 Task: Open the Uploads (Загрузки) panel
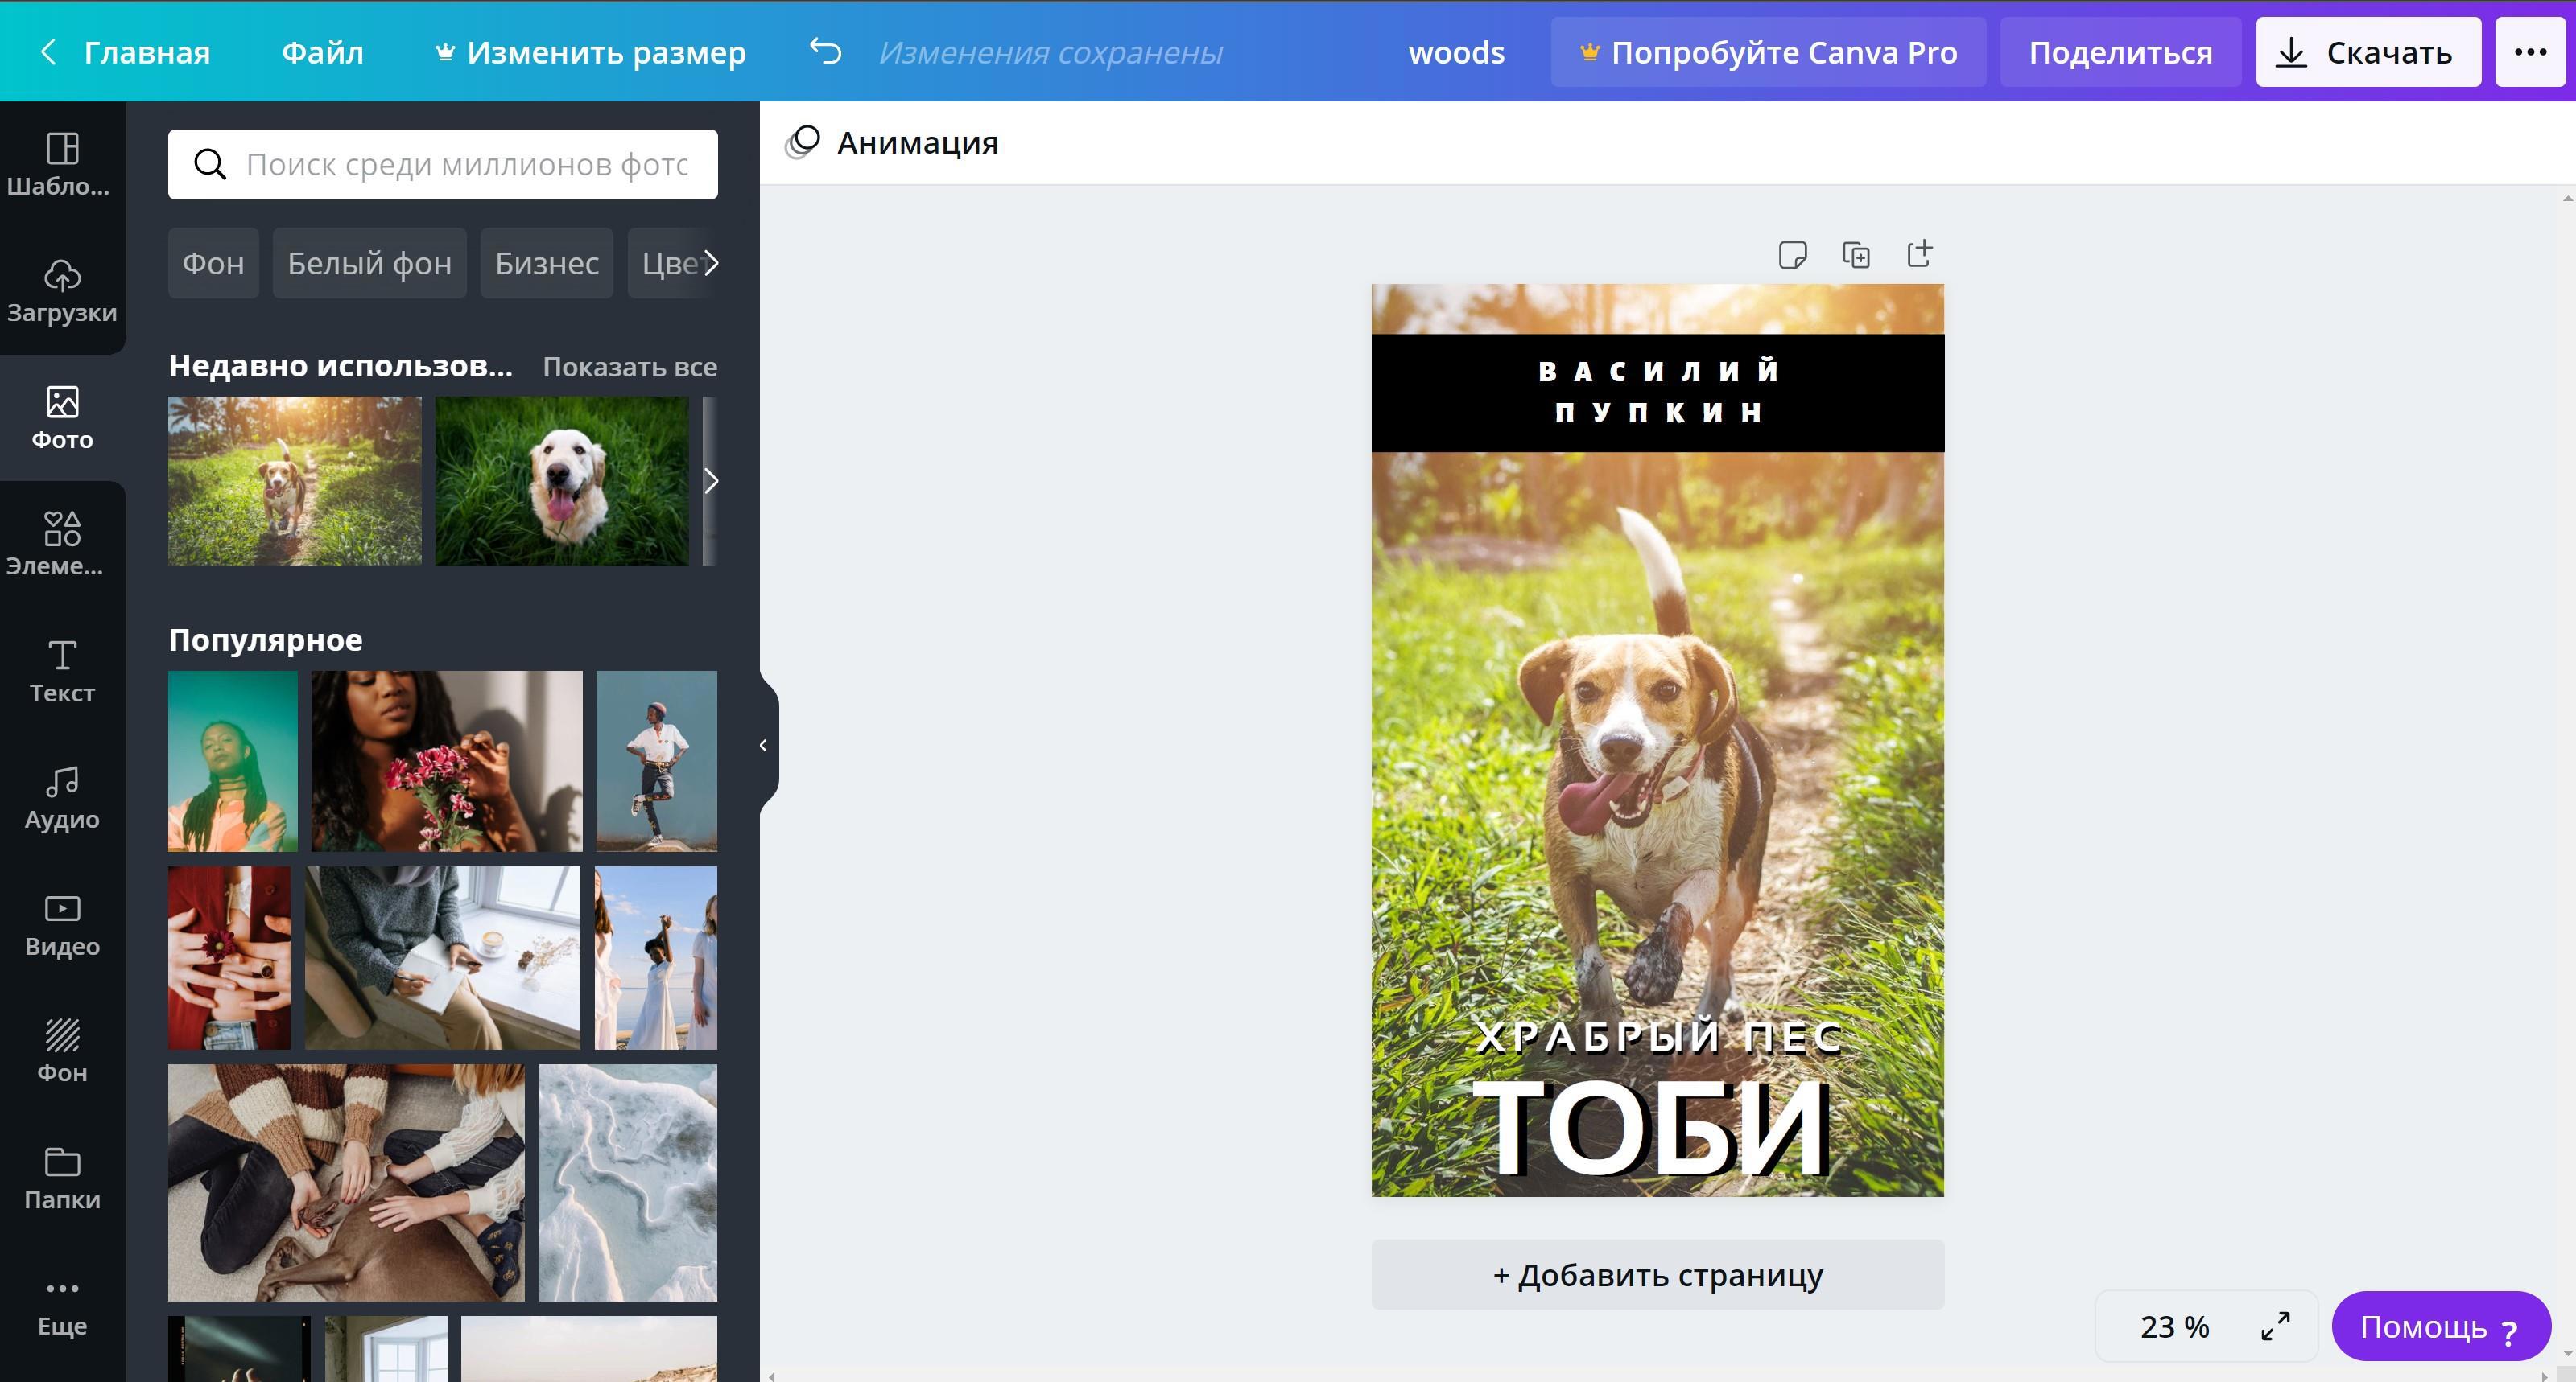(62, 290)
